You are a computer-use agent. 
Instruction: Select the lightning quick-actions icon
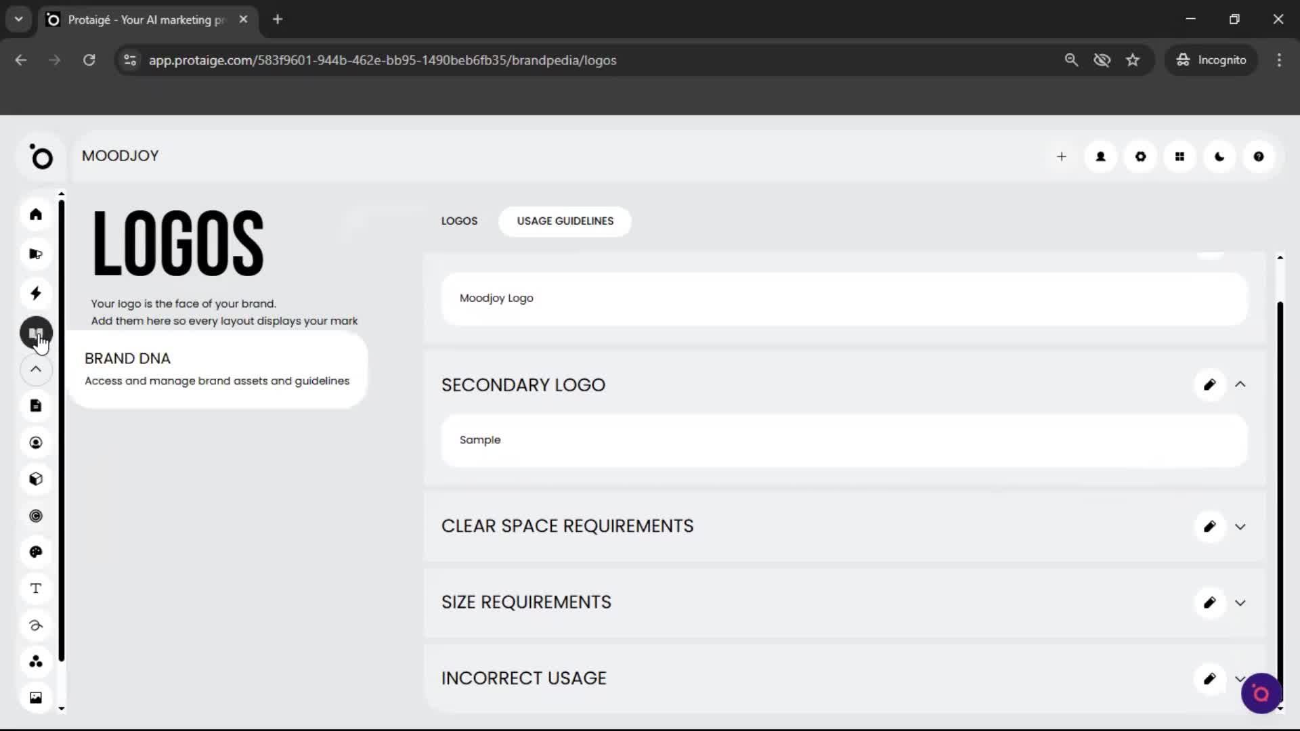coord(35,293)
